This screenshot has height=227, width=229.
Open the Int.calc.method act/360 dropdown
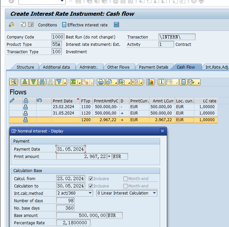pyautogui.click(x=90, y=193)
